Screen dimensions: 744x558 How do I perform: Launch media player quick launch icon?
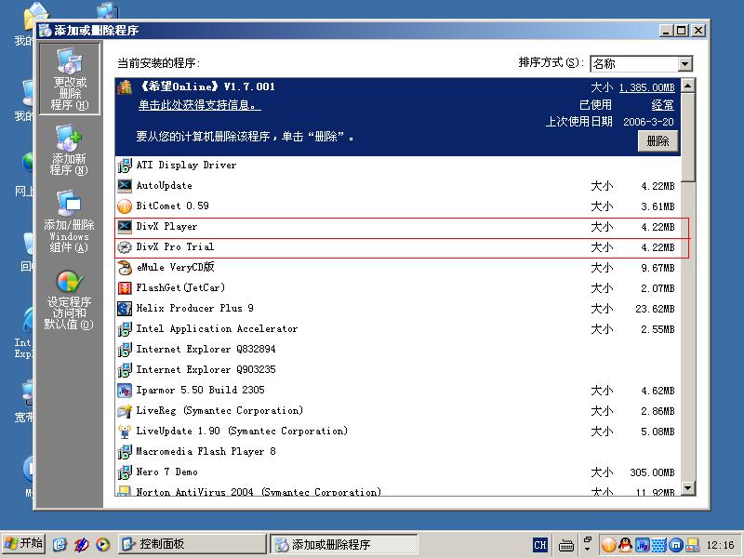coord(102,544)
